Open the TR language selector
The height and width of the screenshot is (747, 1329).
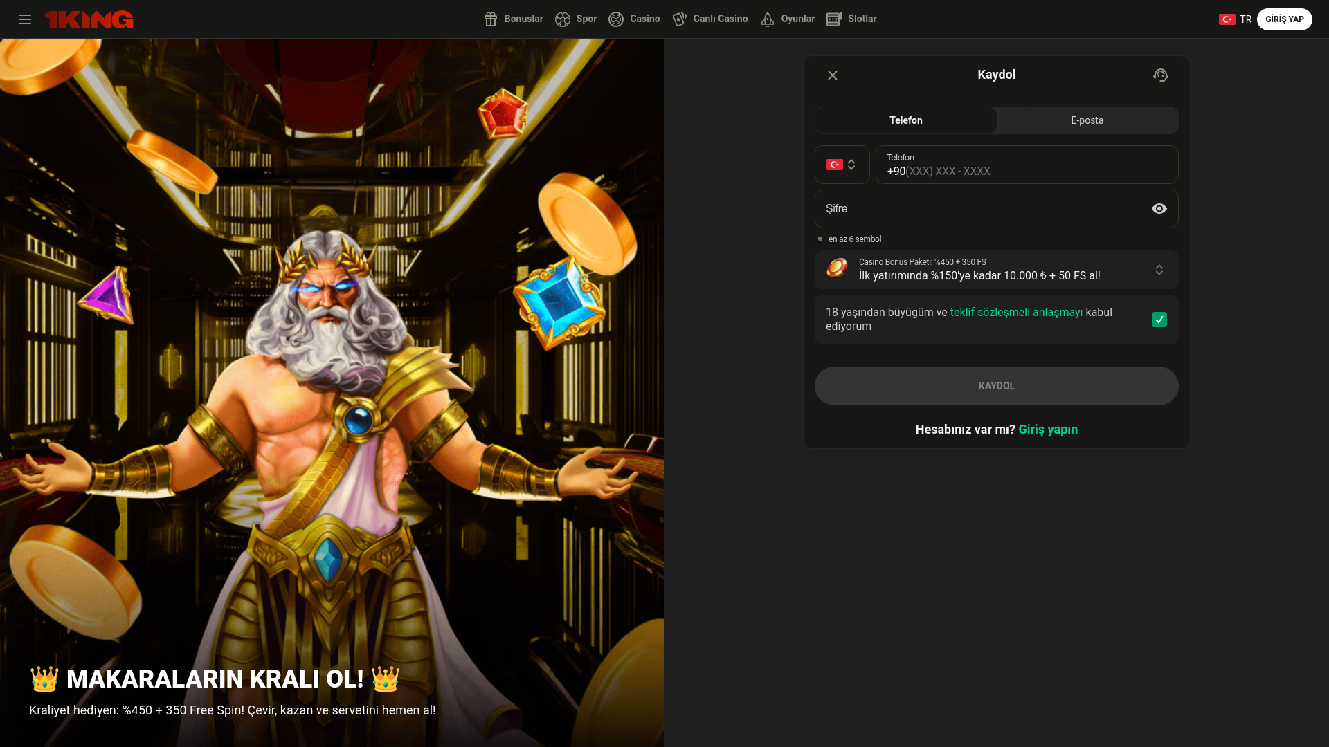pyautogui.click(x=1236, y=19)
